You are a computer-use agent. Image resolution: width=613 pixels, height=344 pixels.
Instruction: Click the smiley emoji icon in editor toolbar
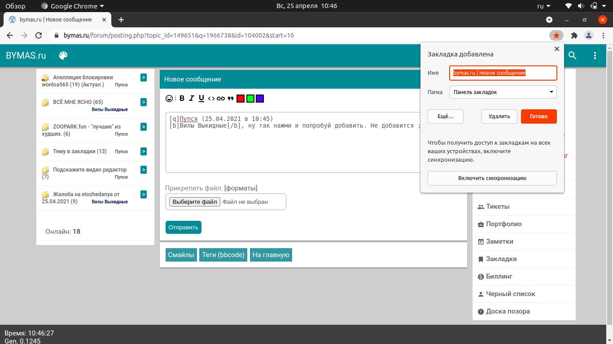169,99
